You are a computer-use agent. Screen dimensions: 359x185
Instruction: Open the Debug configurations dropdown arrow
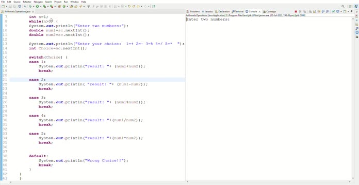coord(34,6)
